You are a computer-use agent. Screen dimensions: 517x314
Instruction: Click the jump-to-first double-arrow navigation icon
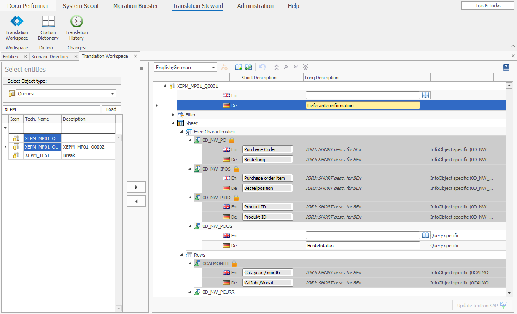pyautogui.click(x=276, y=67)
